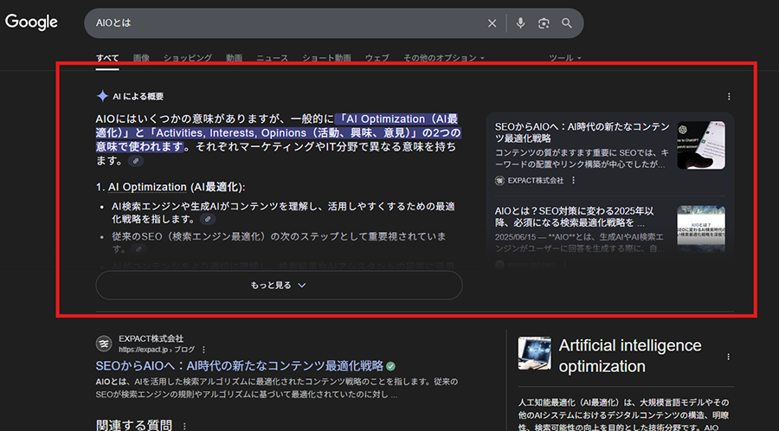Open three-dot menu beside EXPACT株式会社 source card
Image resolution: width=779 pixels, height=431 pixels.
573,181
